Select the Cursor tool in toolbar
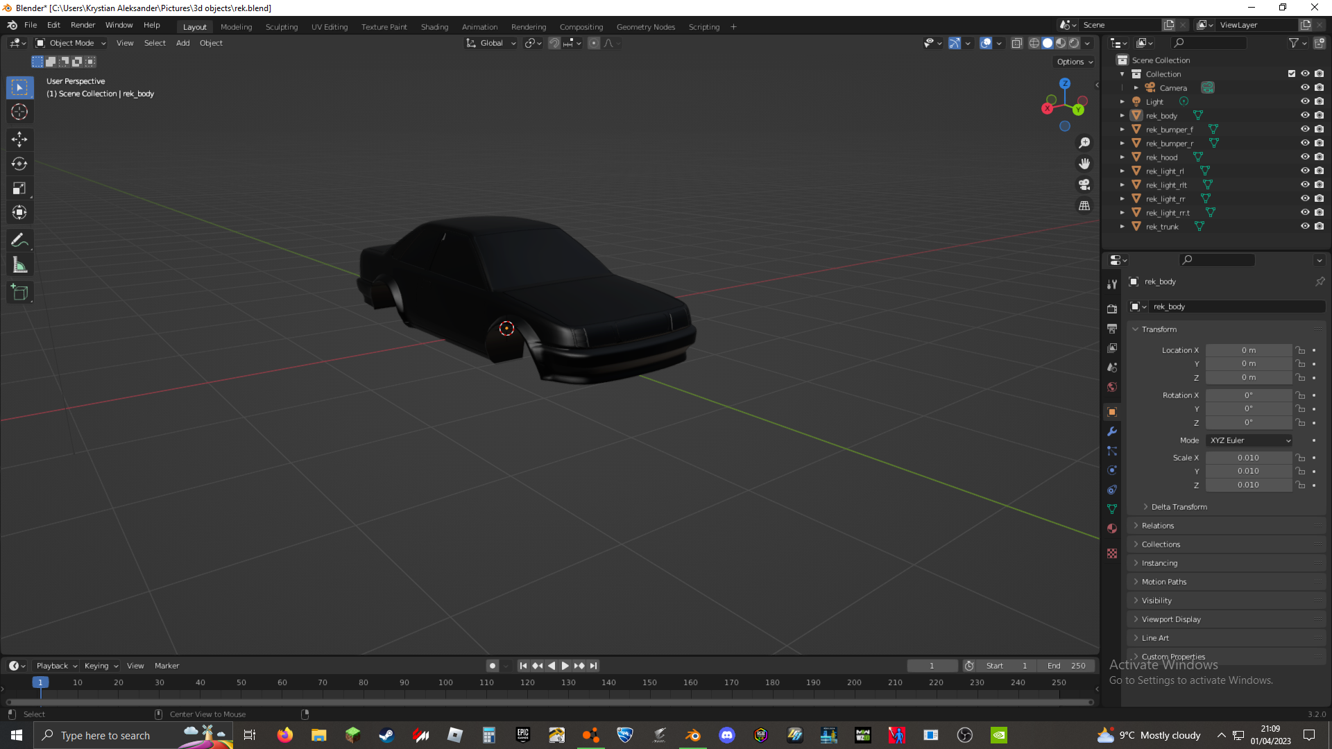1332x749 pixels. (19, 112)
